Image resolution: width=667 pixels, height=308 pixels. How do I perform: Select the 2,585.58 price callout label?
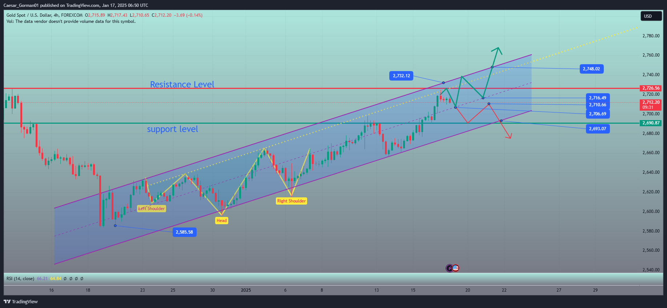pos(184,232)
